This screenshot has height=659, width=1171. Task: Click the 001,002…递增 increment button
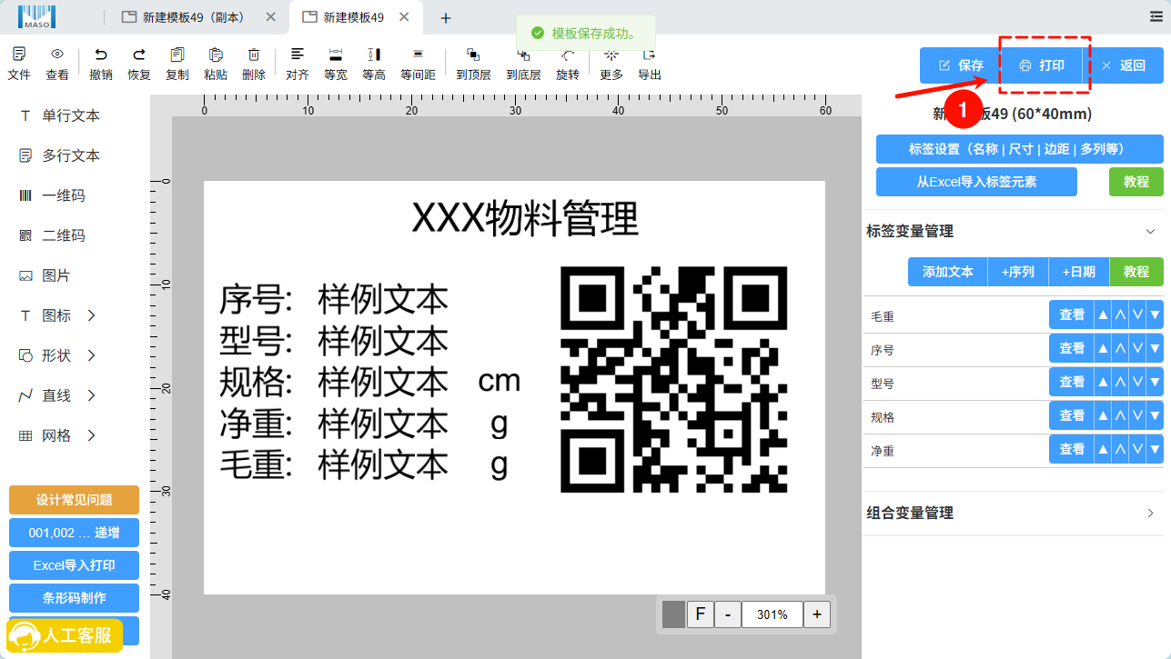coord(74,533)
